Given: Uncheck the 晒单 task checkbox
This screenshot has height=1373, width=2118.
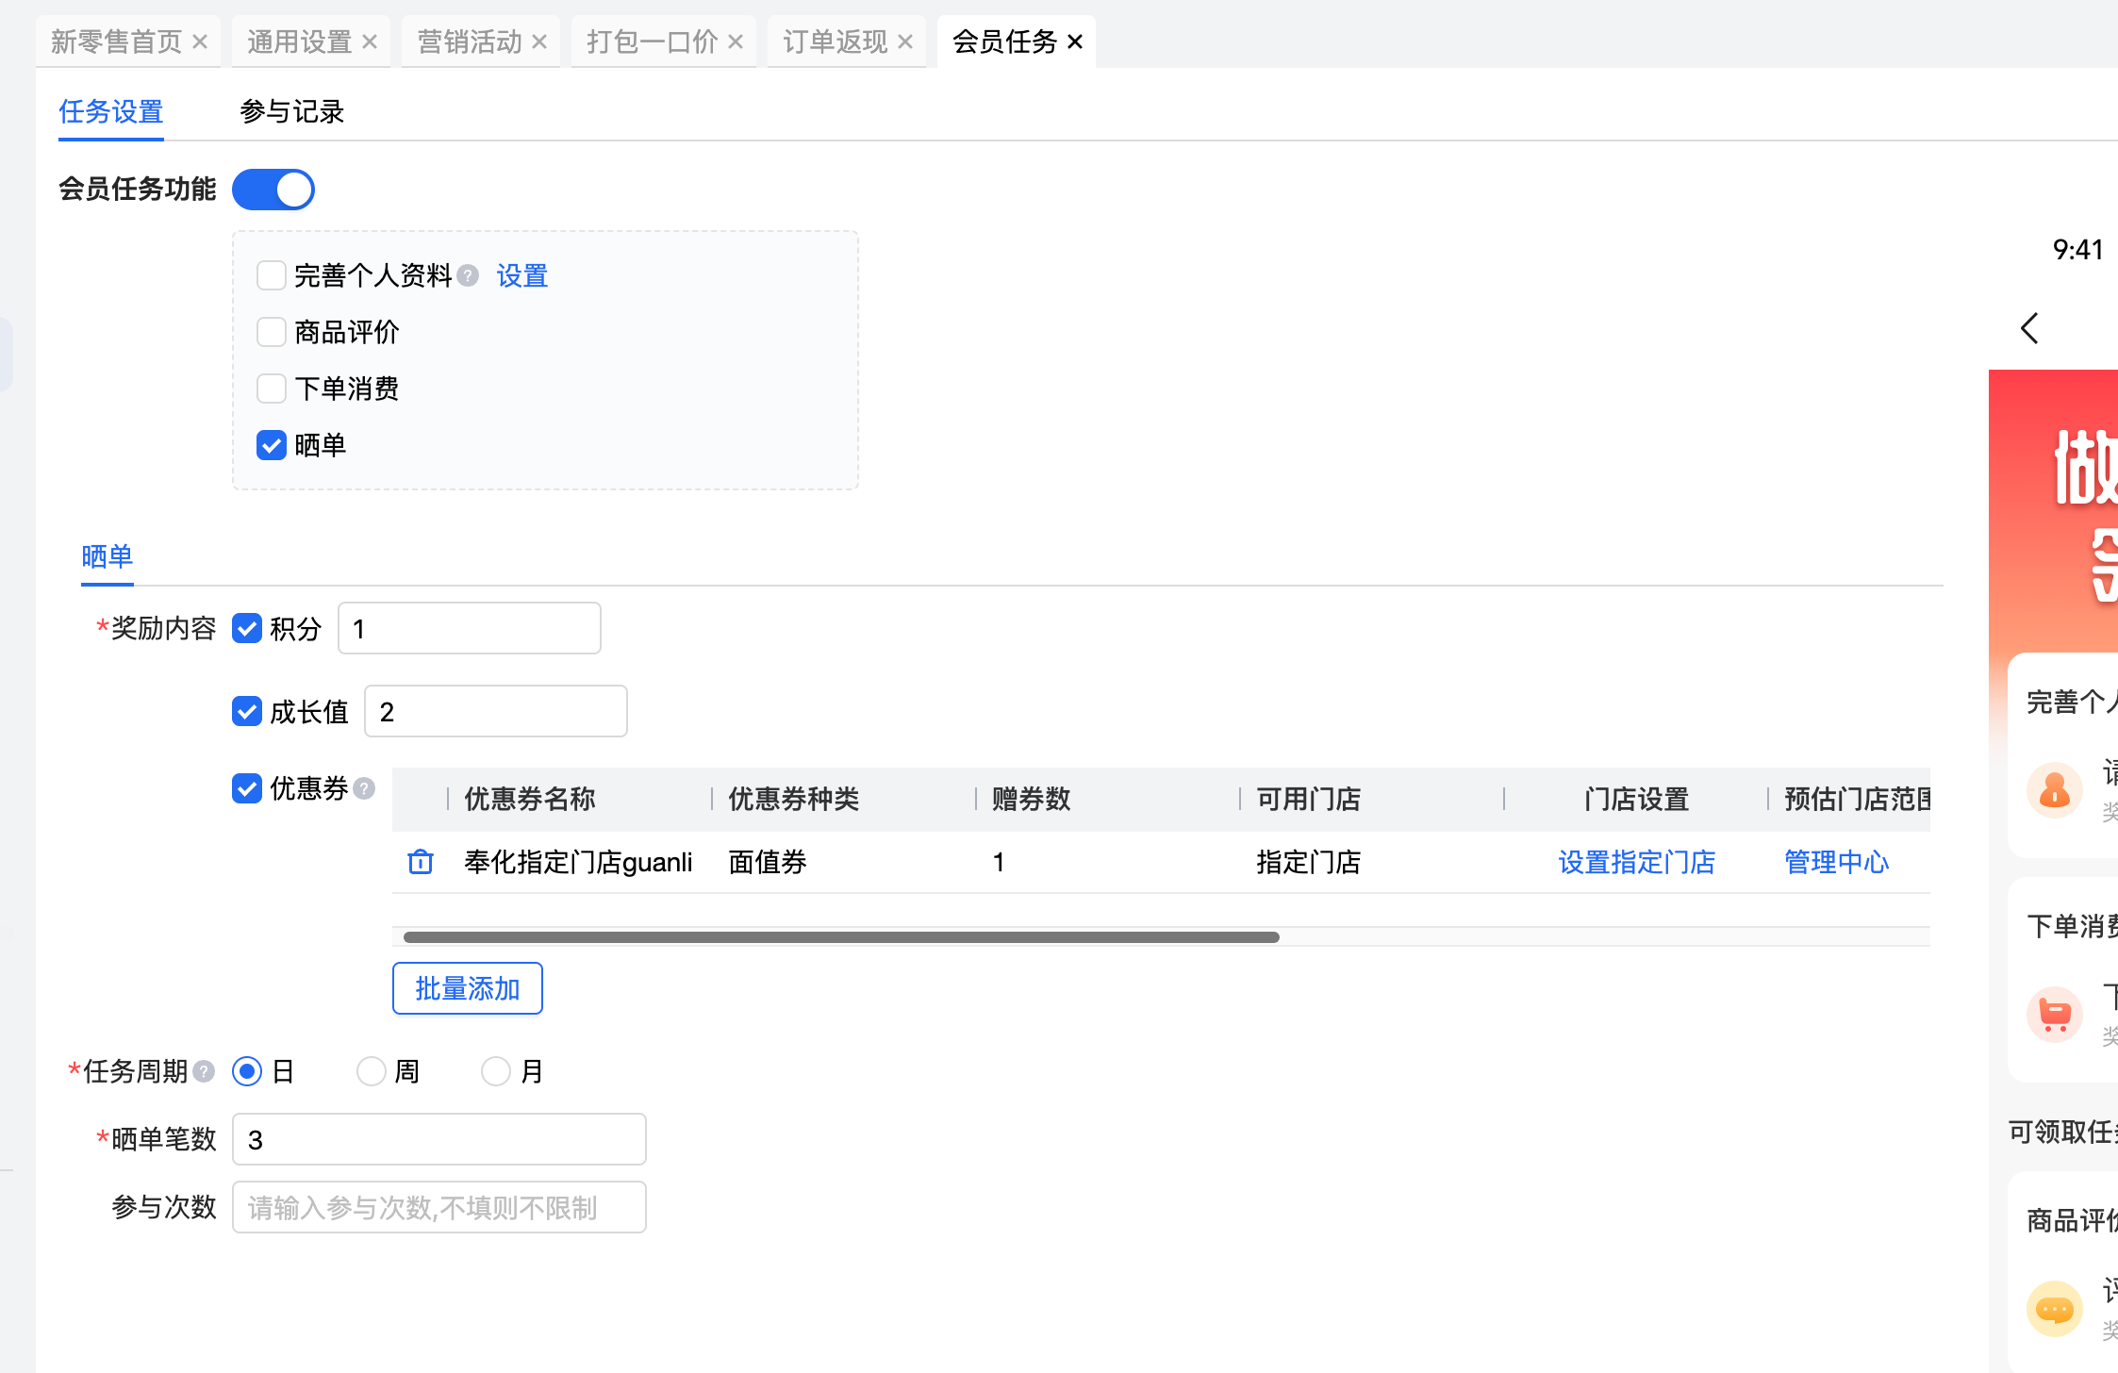Looking at the screenshot, I should click(272, 445).
